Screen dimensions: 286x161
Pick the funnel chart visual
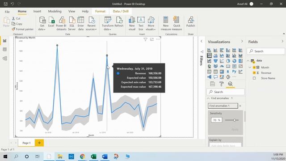tap(215, 61)
